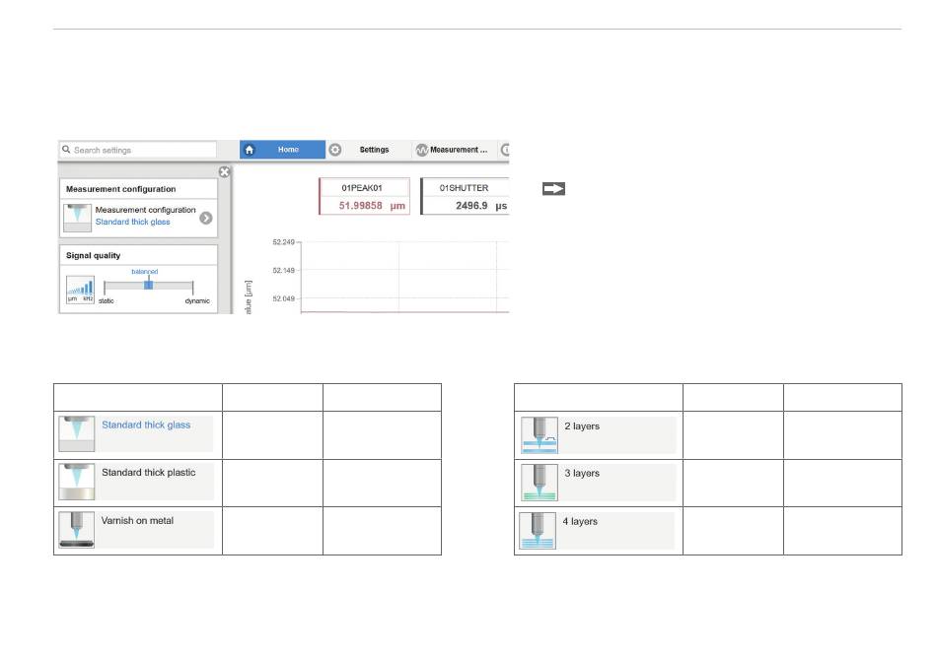The width and height of the screenshot is (937, 653).
Task: Expand Measurement configuration with arrow button
Action: 205,218
